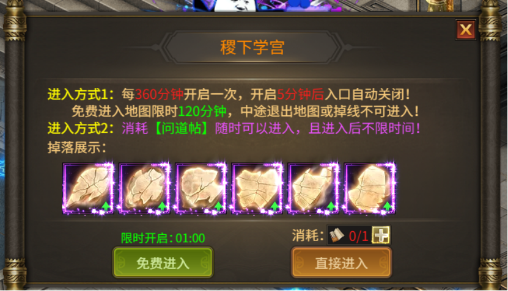
Task: Click the 直接进入 orange button
Action: pyautogui.click(x=341, y=262)
